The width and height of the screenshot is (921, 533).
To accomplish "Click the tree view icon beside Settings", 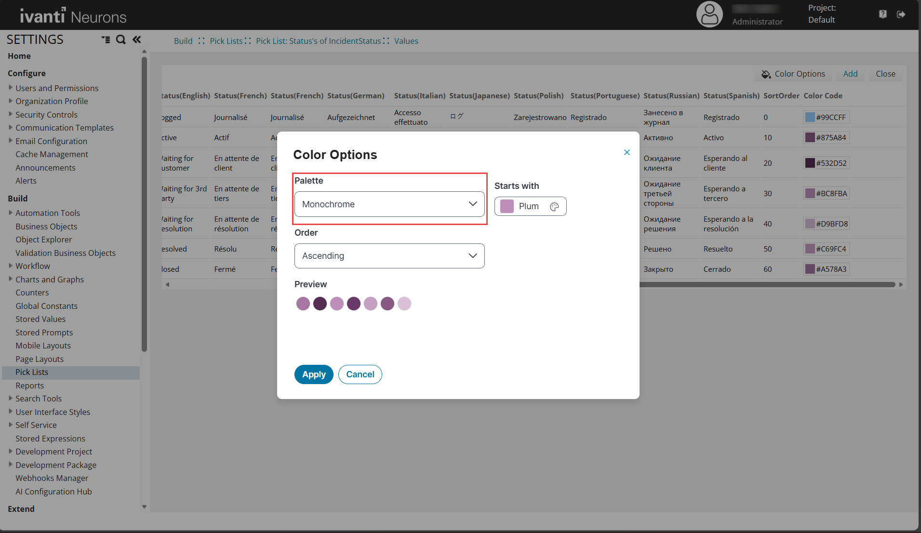I will [x=106, y=40].
